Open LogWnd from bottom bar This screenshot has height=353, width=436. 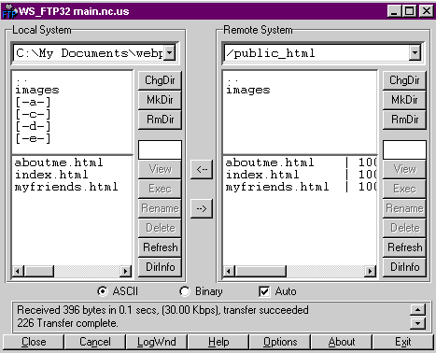[157, 342]
